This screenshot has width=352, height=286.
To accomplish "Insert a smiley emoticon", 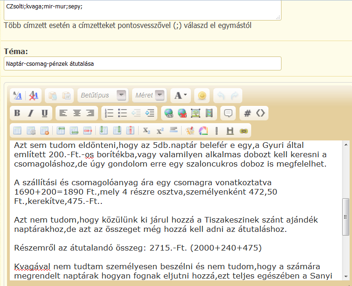I will click(x=202, y=95).
